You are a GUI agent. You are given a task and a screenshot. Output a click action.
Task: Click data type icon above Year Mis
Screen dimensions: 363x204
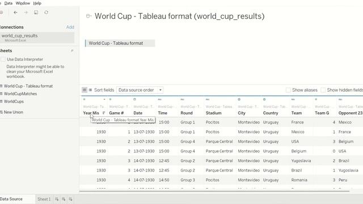pyautogui.click(x=85, y=99)
